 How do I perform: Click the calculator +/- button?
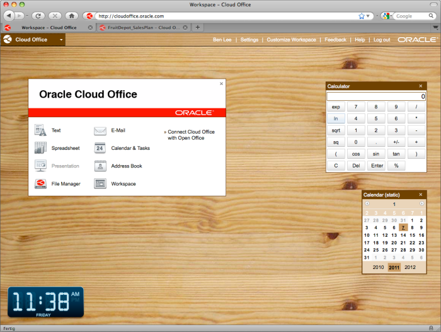(396, 142)
